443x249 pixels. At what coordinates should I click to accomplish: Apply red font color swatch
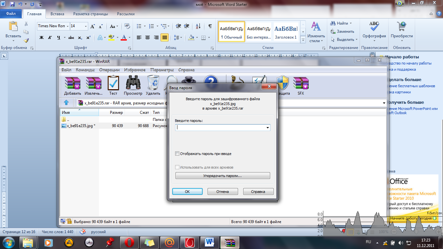[x=124, y=38]
